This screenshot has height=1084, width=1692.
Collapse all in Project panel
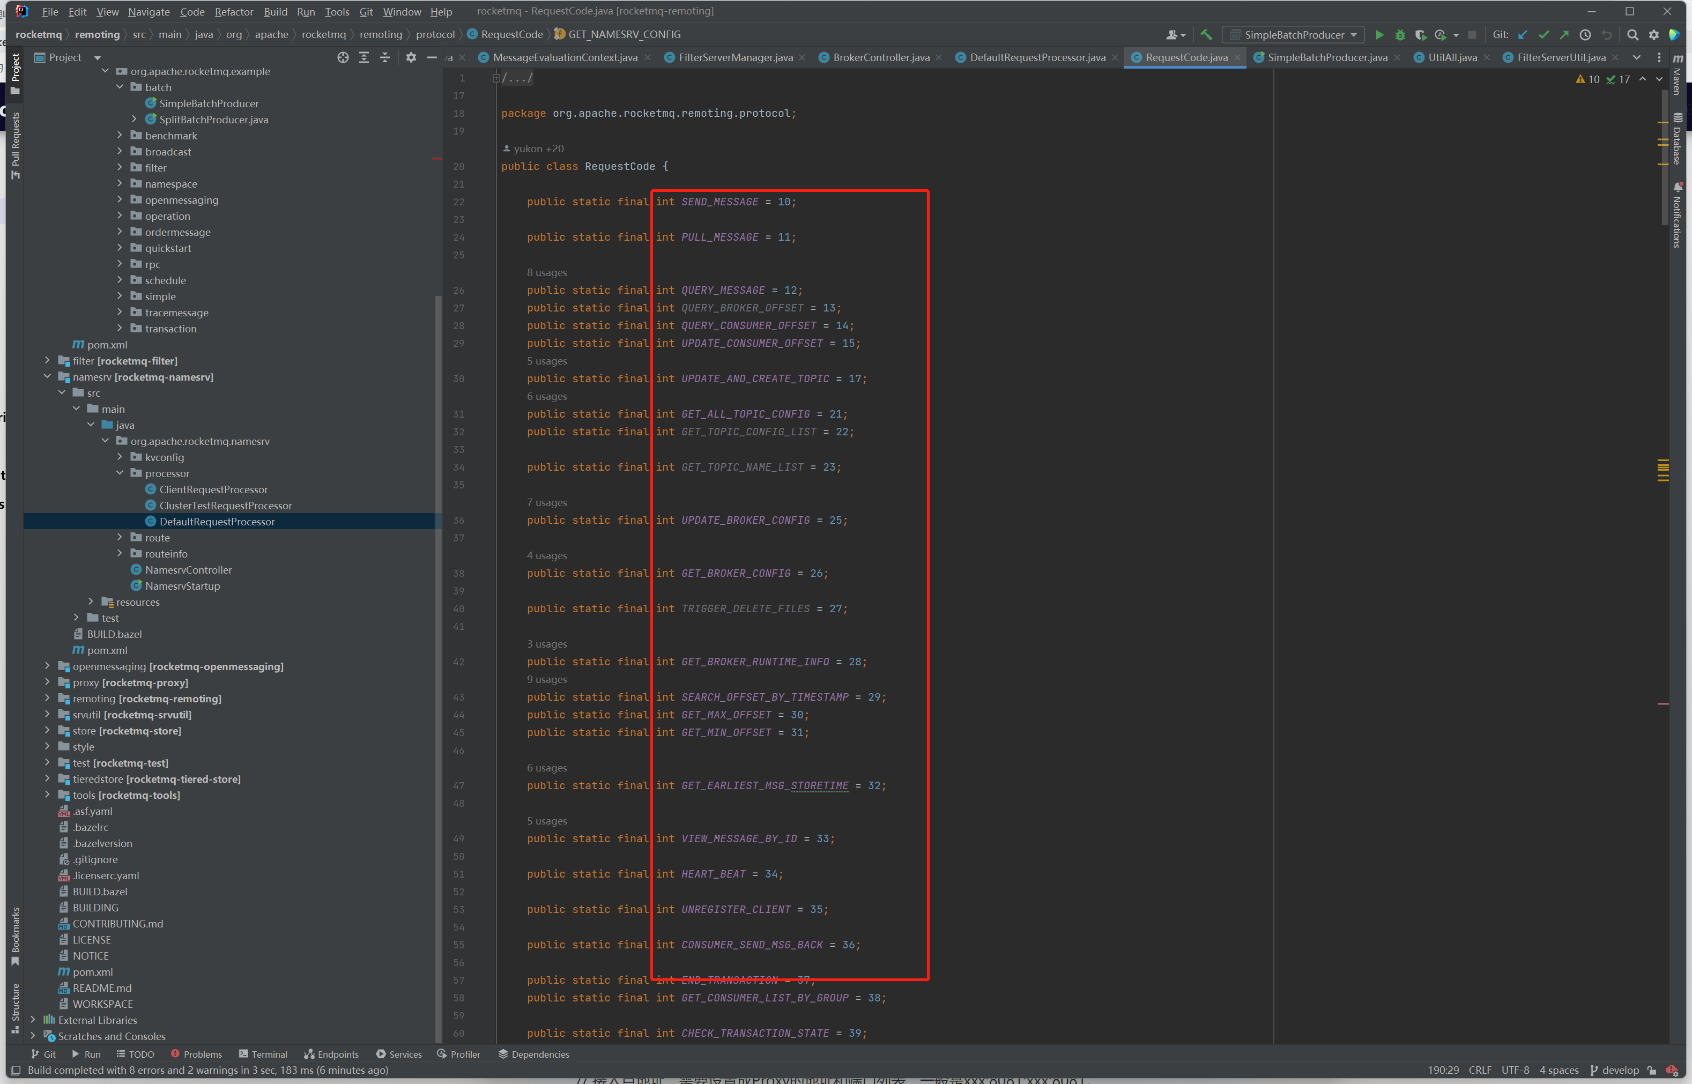[385, 58]
